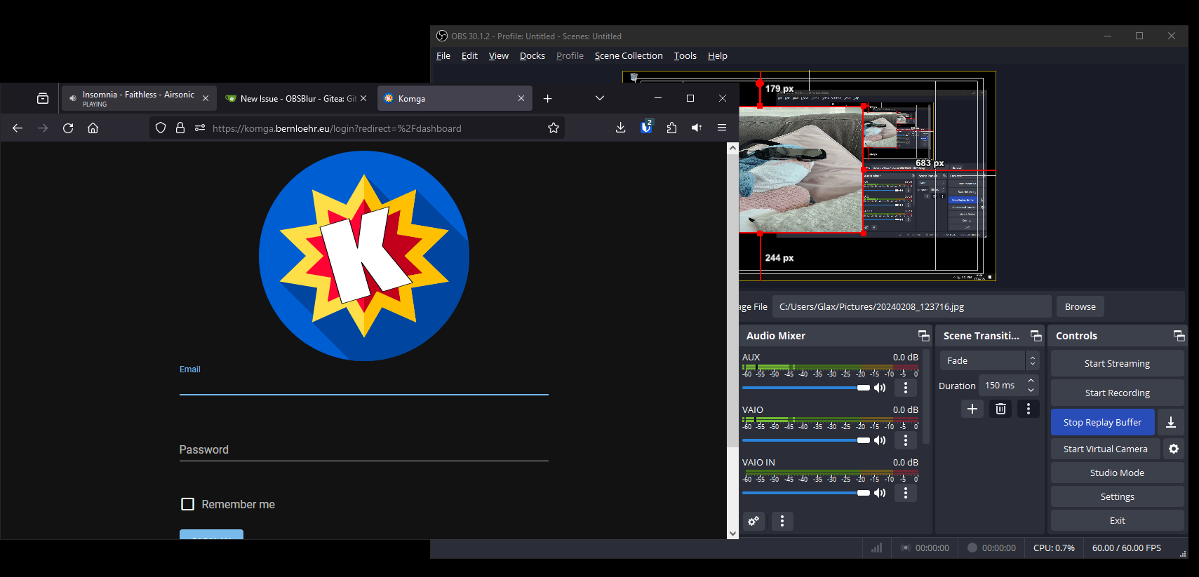Screen dimensions: 1199x577
Task: Check the Remember me checkbox
Action: tap(187, 504)
